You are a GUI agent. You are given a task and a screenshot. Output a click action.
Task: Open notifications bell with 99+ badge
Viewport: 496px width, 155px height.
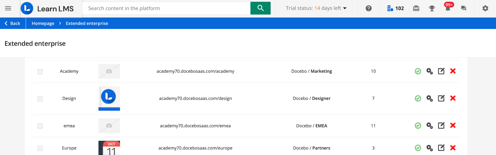448,7
